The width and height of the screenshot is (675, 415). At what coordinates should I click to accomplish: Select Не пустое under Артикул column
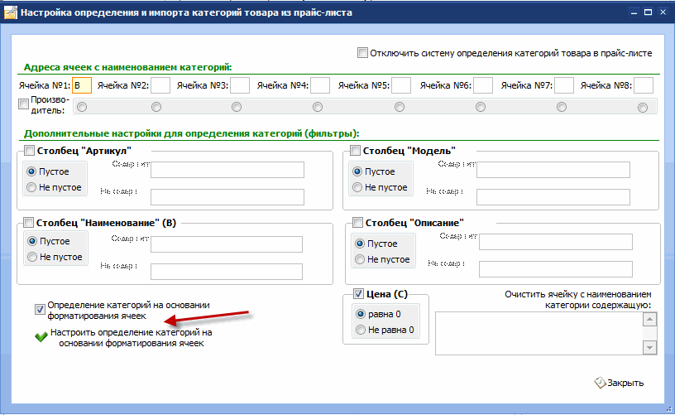tap(31, 187)
